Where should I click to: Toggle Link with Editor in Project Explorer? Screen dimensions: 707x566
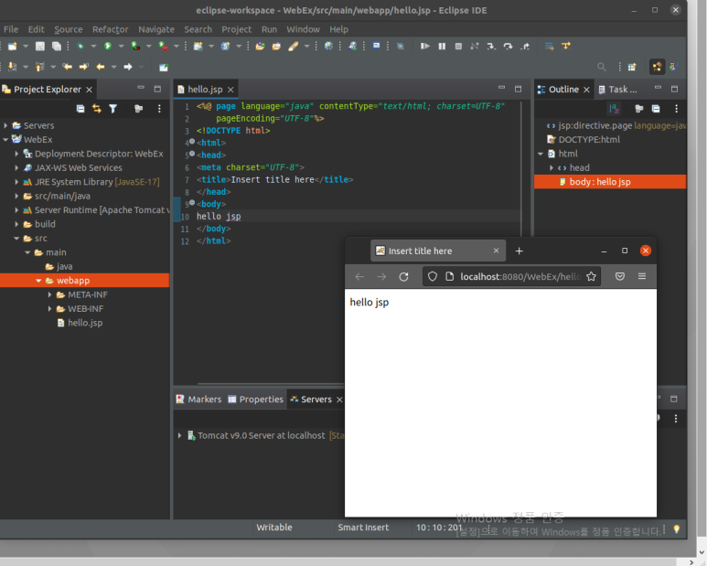coord(96,109)
